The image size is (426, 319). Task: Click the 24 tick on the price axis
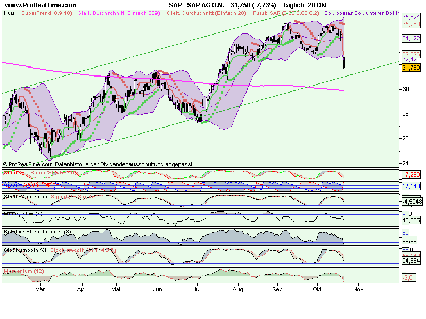point(406,163)
